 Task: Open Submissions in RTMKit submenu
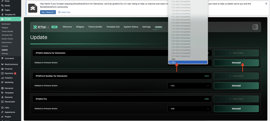pyautogui.click(x=7, y=42)
